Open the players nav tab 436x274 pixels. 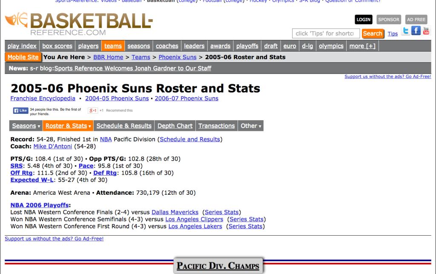pyautogui.click(x=88, y=46)
